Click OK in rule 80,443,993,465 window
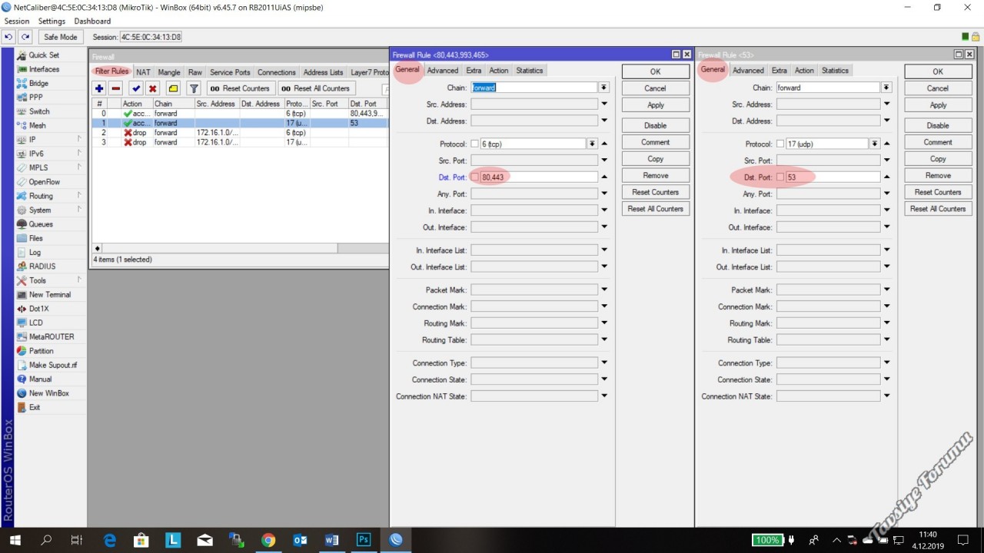Screen dimensions: 984x553 click(x=655, y=71)
